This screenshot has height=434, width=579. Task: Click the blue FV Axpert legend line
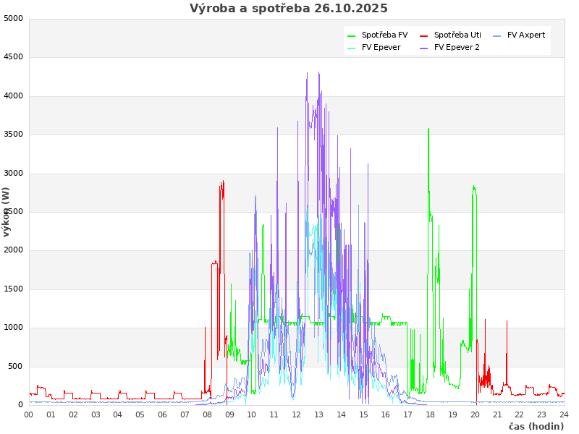click(x=496, y=35)
